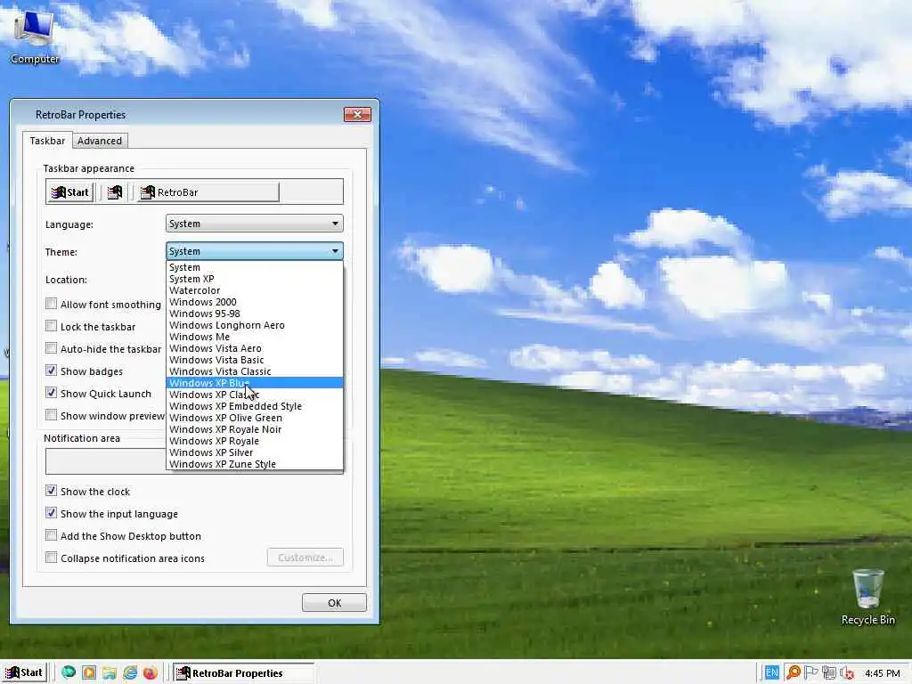Click RetroBar Properties taskbar button
Screen dimensions: 912x684
pos(243,673)
